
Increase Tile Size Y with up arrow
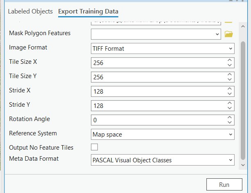(x=229, y=74)
